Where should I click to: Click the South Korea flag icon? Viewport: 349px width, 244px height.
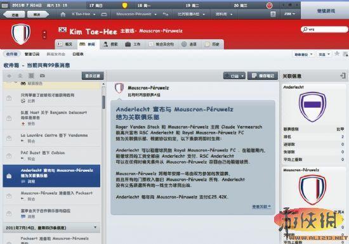coord(62,30)
